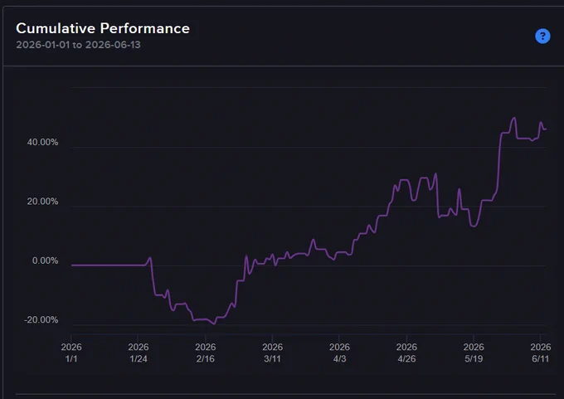
Task: Click the 2026 3/11 x-axis label
Action: [272, 353]
